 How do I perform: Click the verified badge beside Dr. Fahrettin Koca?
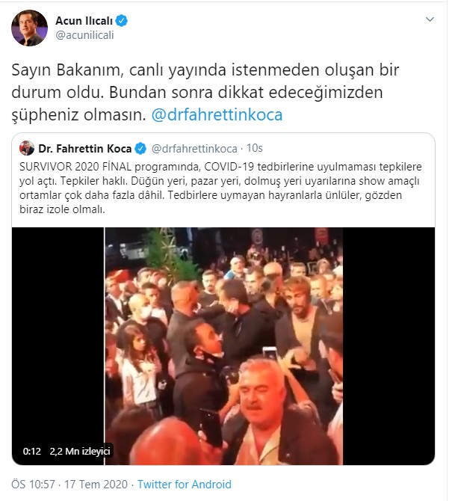tap(140, 149)
